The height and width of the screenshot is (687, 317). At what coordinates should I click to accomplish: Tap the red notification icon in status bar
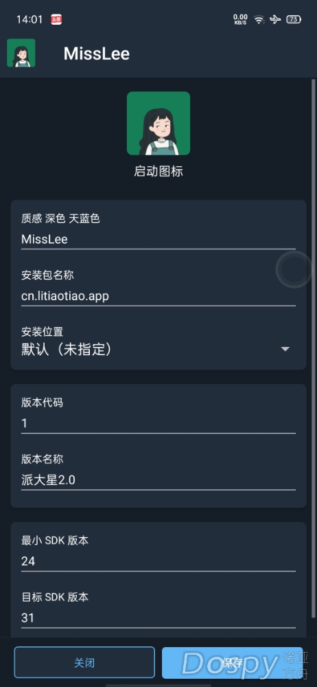[56, 19]
